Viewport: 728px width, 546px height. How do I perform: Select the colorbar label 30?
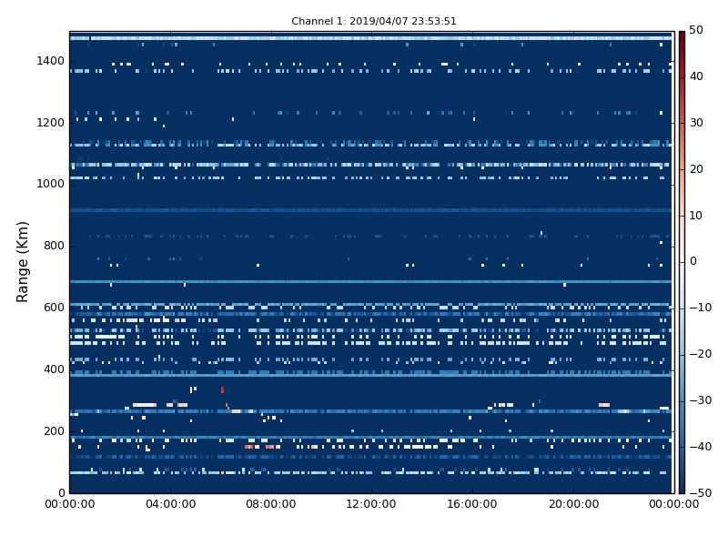point(696,123)
